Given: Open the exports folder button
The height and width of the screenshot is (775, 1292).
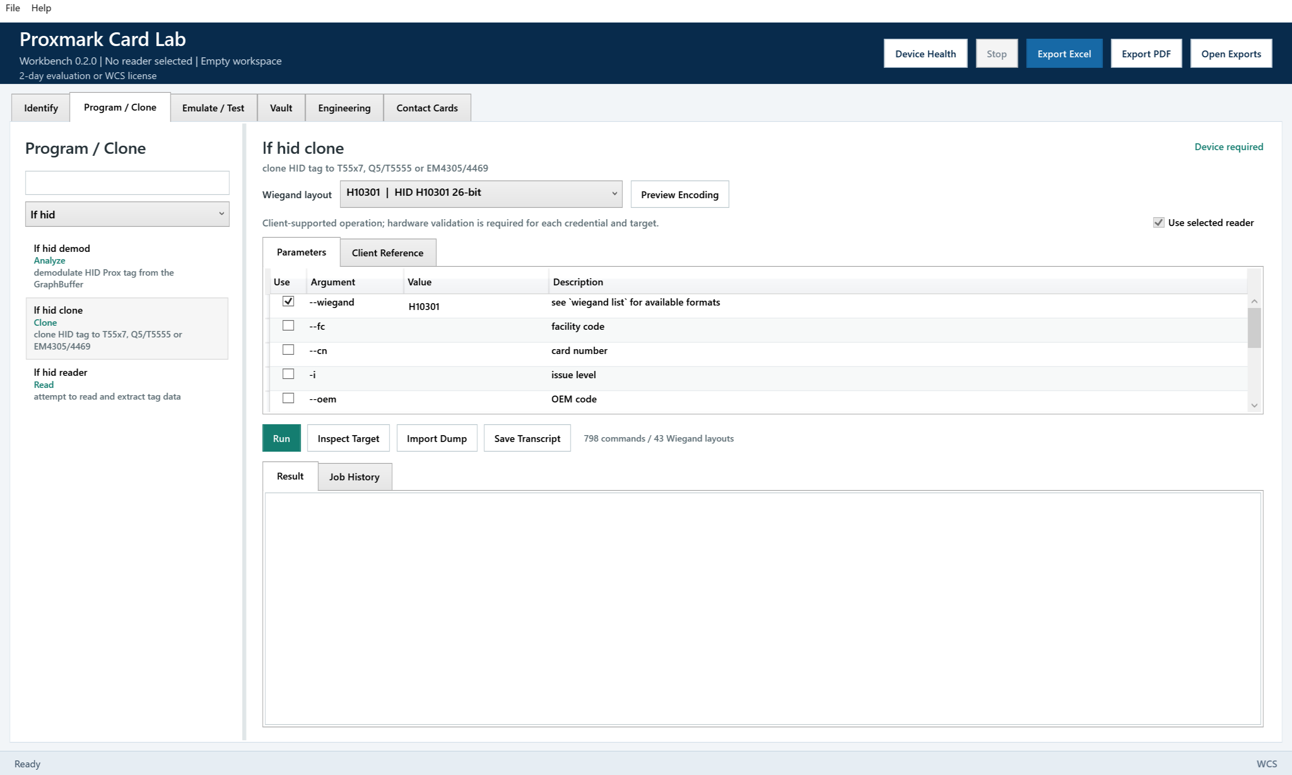Looking at the screenshot, I should 1231,54.
